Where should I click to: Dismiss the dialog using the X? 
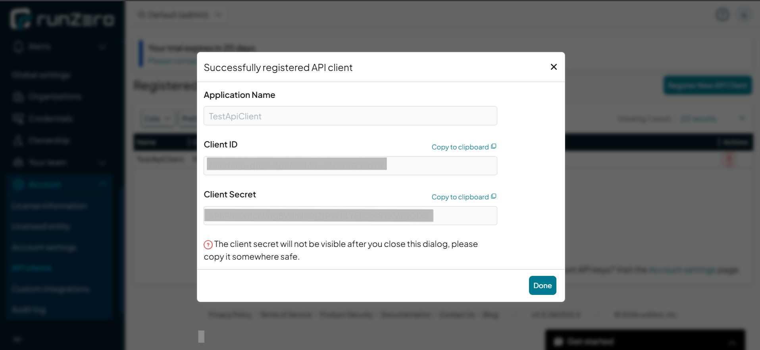coord(553,67)
